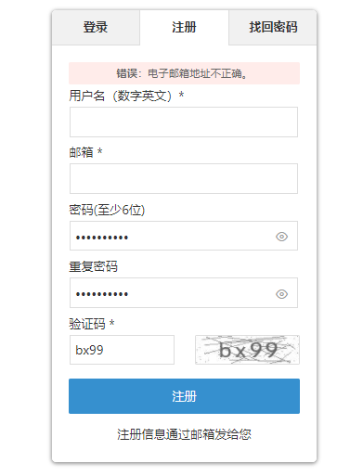The width and height of the screenshot is (363, 476).
Task: Click the pink 电子邮箱地址不正确 error banner
Action: (x=184, y=73)
